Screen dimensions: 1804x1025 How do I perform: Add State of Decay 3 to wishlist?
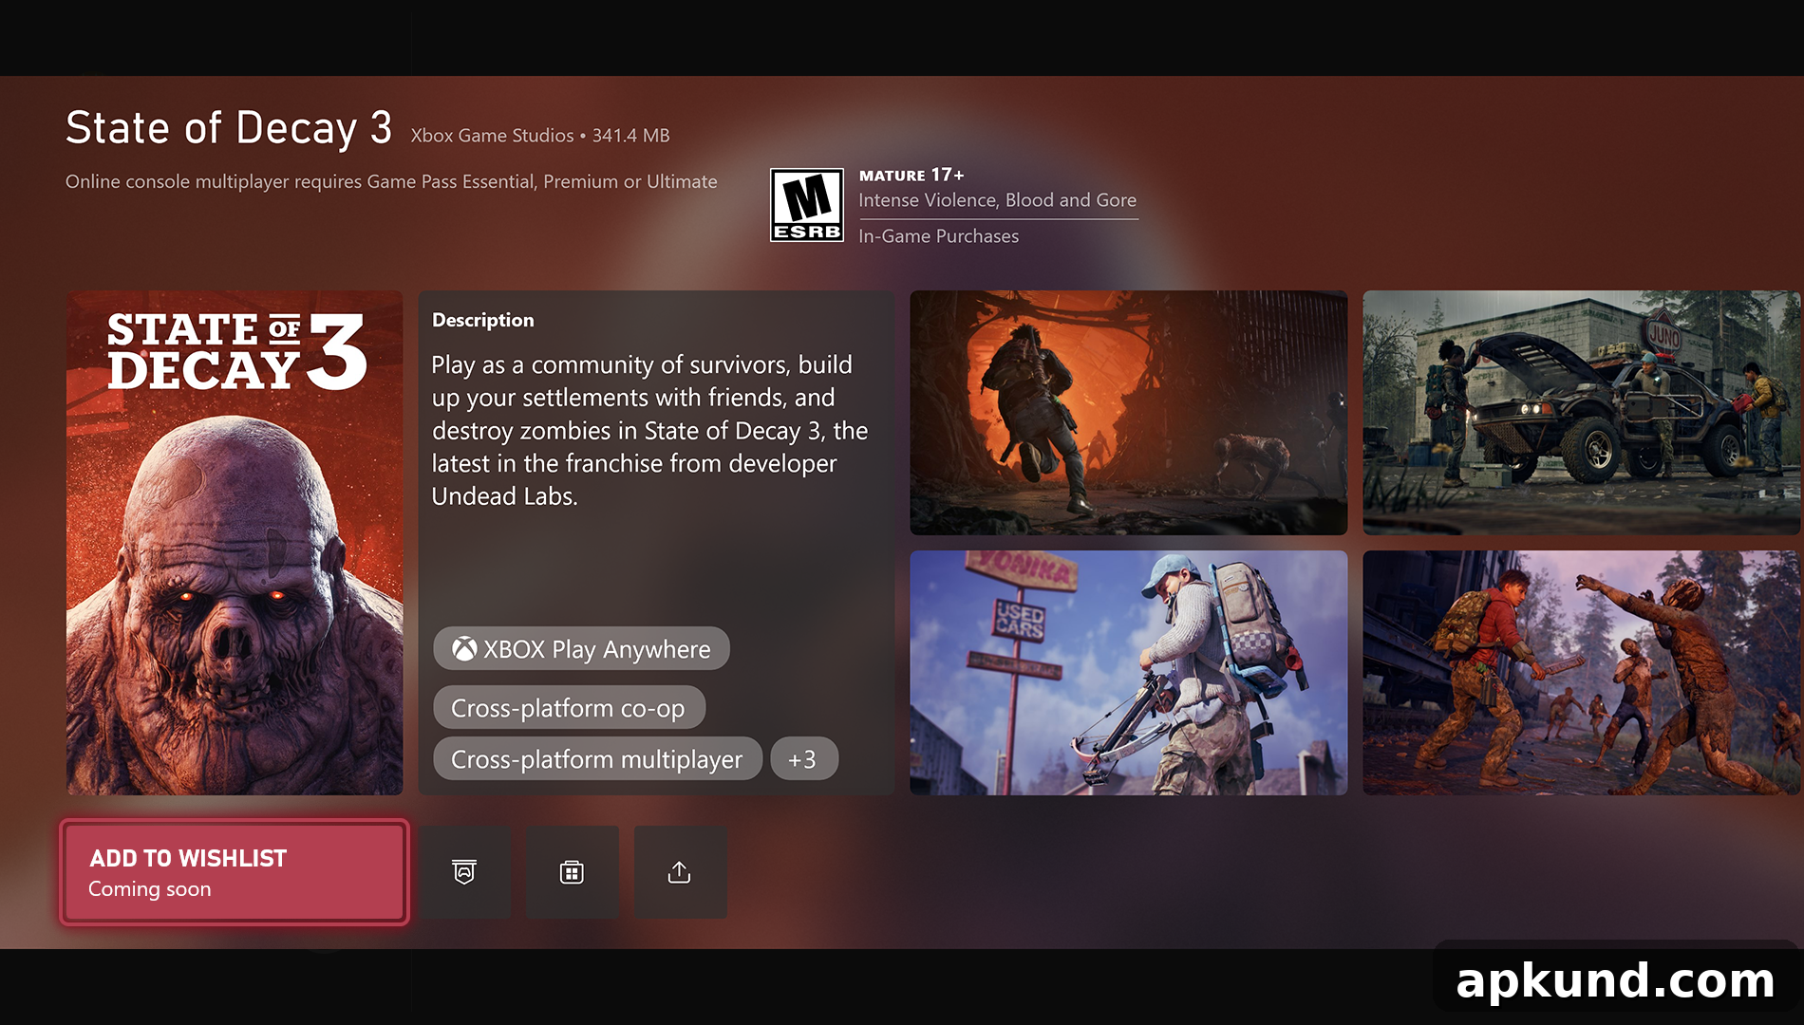235,872
